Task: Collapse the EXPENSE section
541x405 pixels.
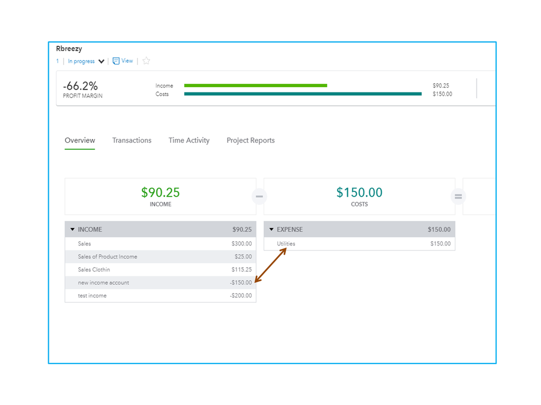Action: point(271,229)
